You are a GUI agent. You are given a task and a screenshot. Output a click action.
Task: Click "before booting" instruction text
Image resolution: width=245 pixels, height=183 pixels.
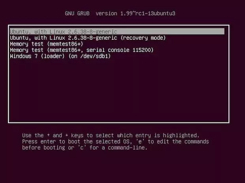click(x=43, y=148)
